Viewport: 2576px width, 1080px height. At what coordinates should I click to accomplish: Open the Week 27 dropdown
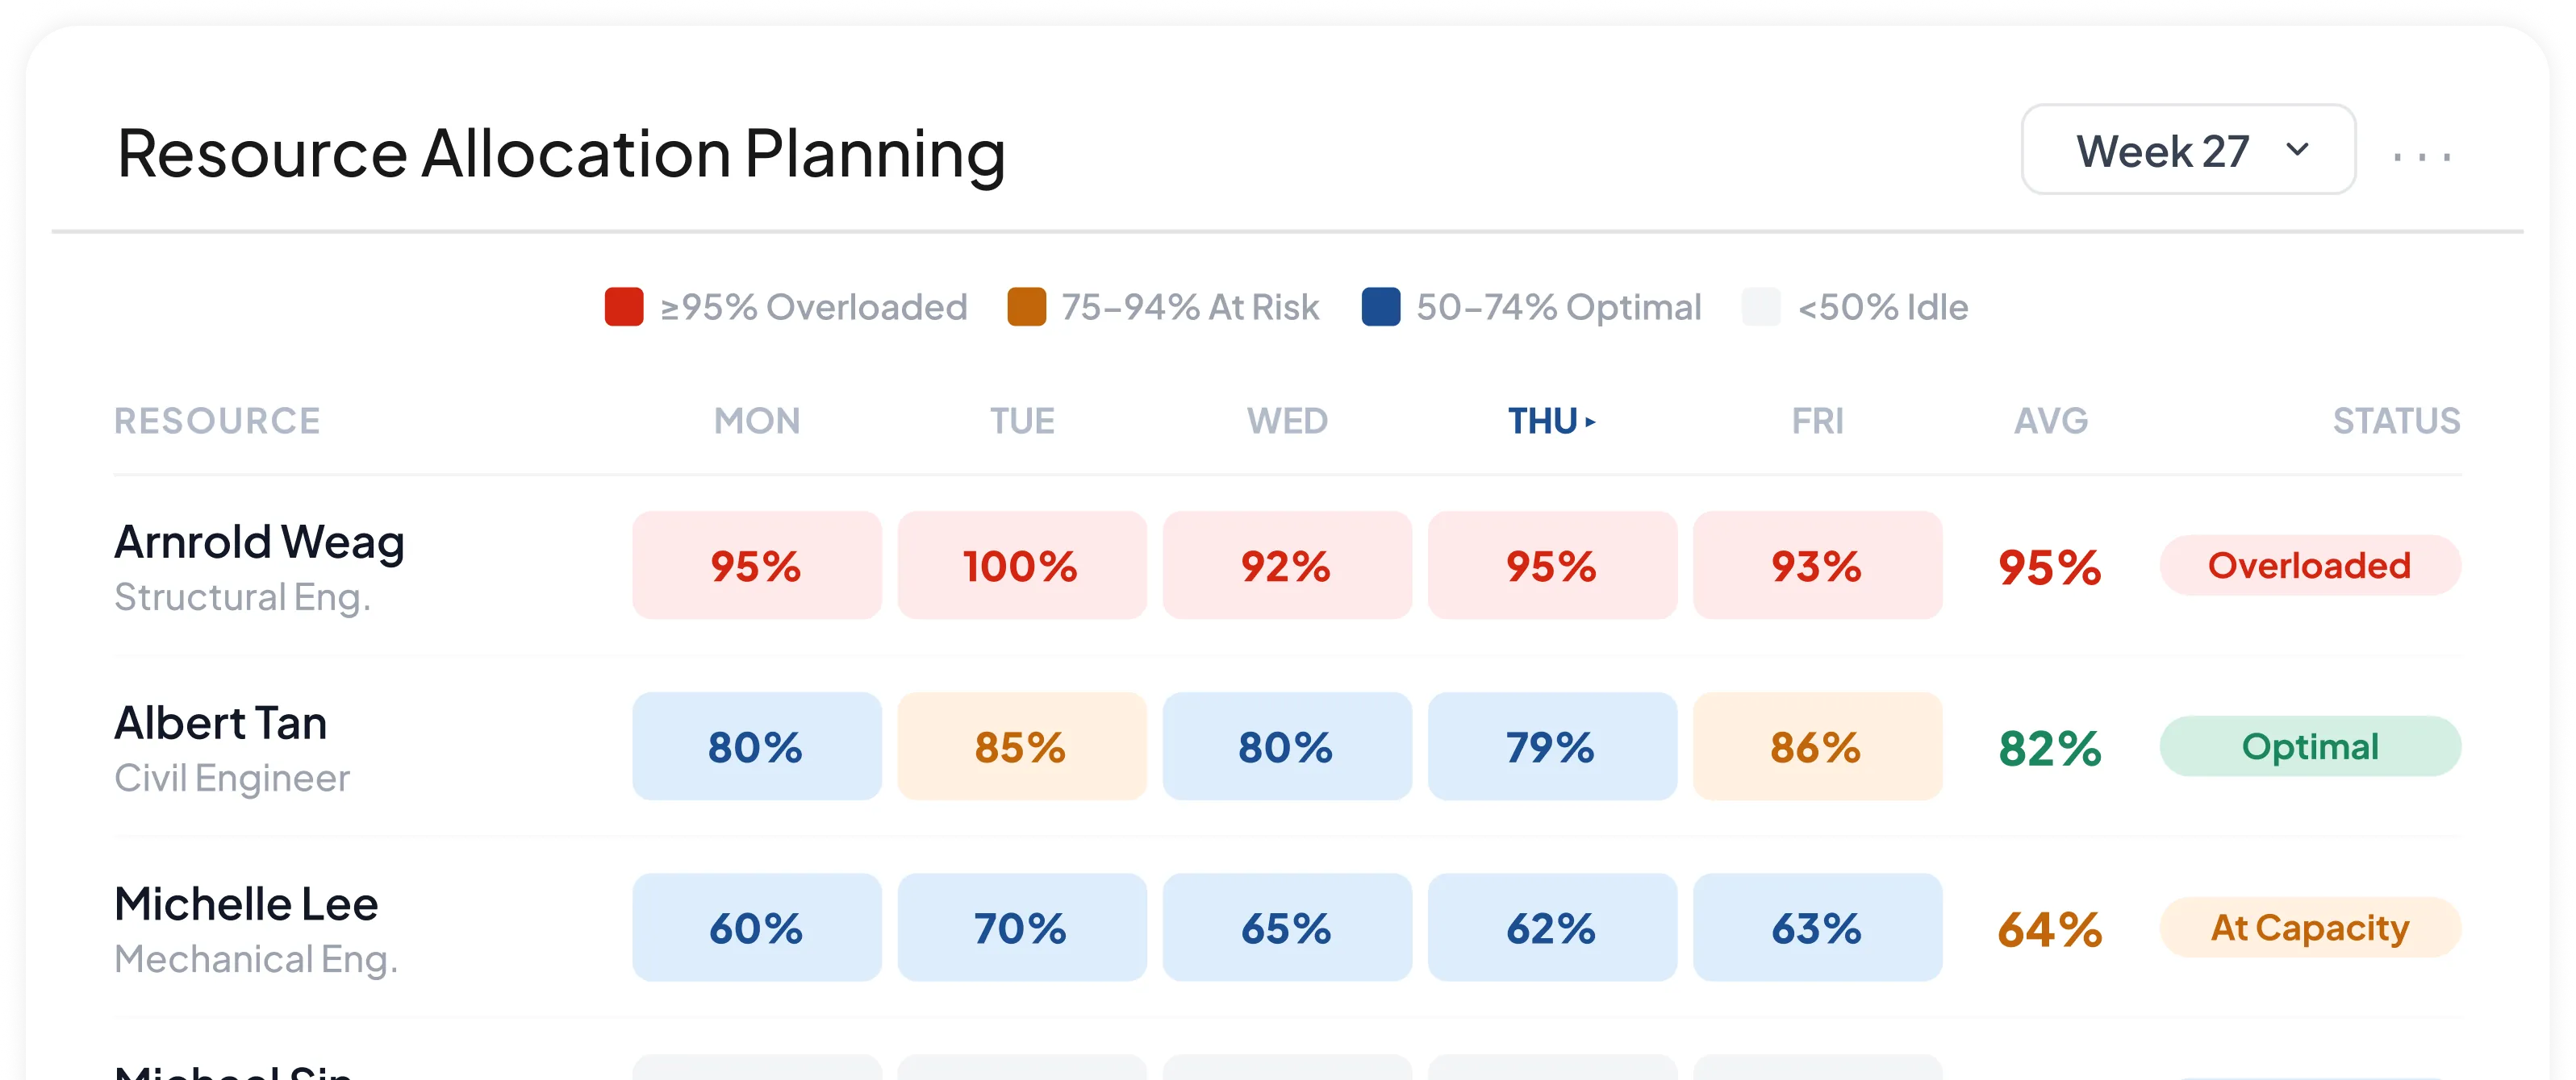[x=2188, y=150]
